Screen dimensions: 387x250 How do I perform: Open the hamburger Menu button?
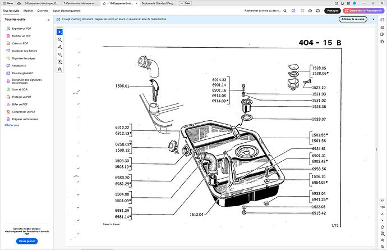[x=8, y=3]
